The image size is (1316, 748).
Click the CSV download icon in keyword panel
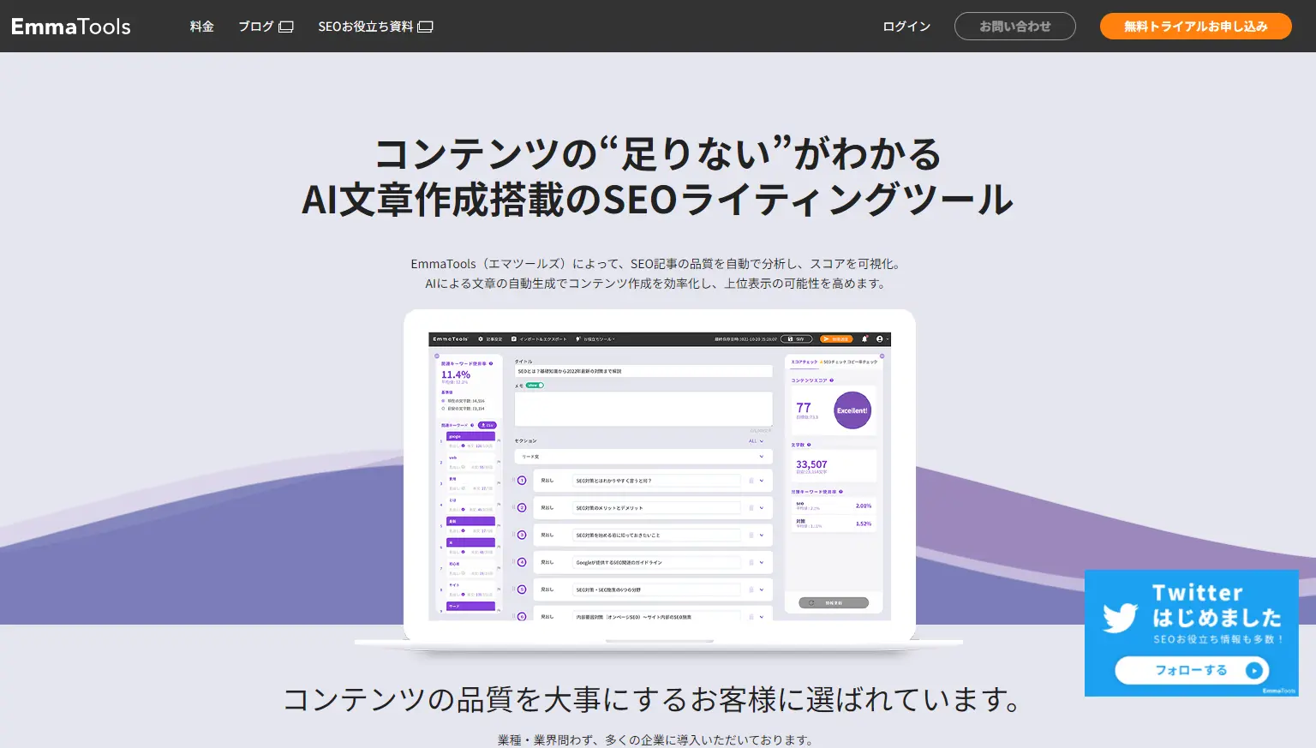(x=488, y=425)
